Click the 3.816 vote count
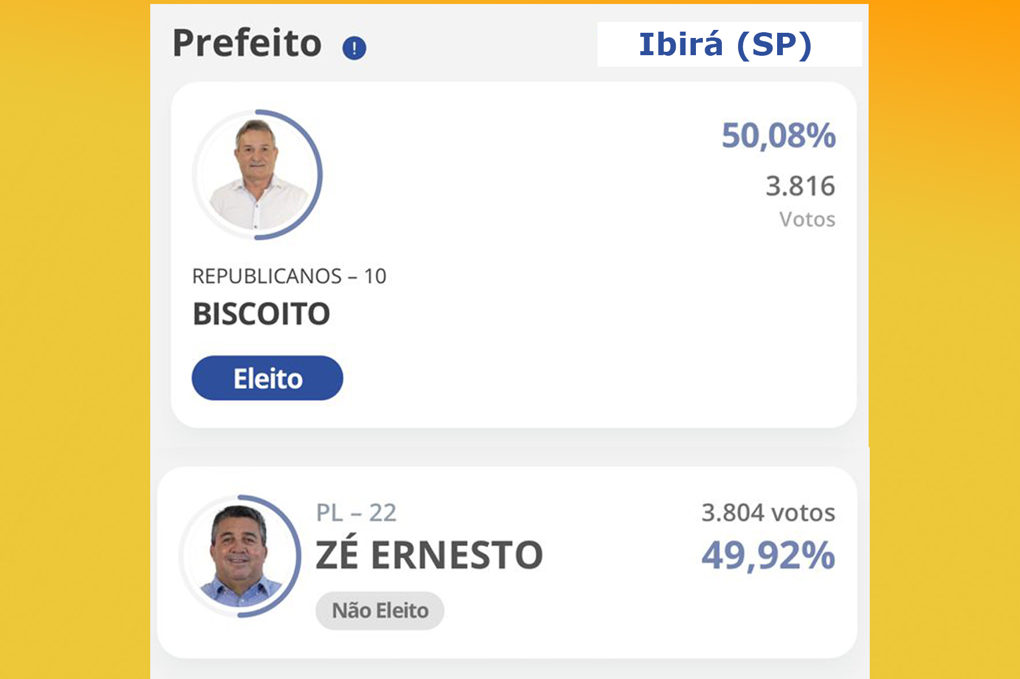This screenshot has height=679, width=1020. [800, 186]
